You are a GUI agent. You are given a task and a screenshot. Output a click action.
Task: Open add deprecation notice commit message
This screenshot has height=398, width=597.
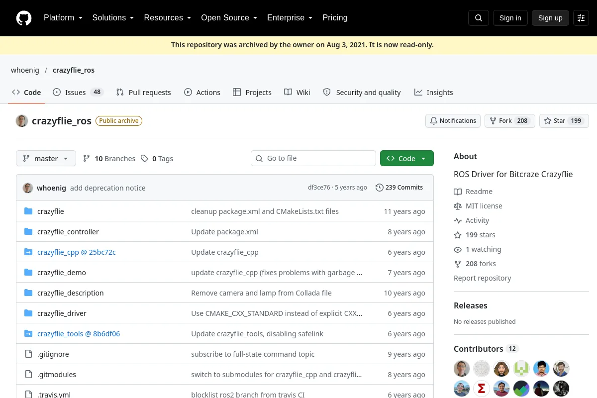click(108, 188)
